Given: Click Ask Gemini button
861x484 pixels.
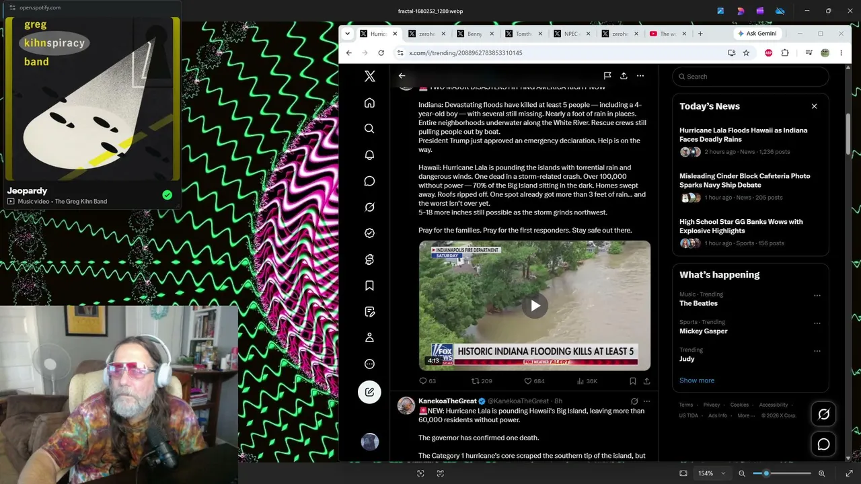Looking at the screenshot, I should [x=757, y=34].
